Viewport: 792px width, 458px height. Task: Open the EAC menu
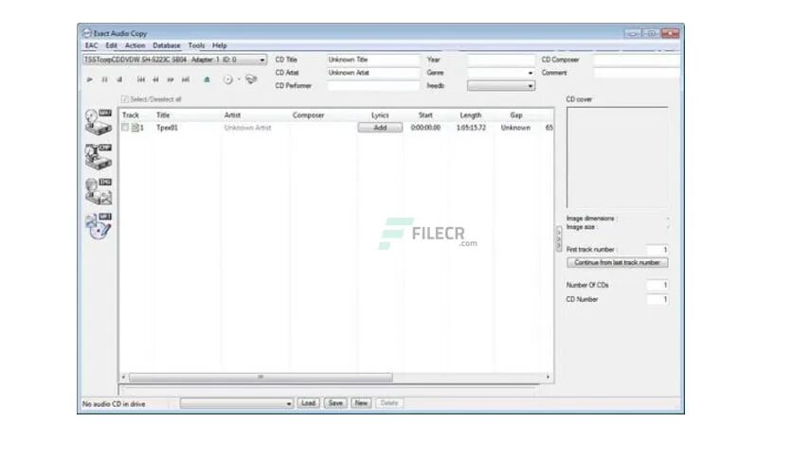92,45
